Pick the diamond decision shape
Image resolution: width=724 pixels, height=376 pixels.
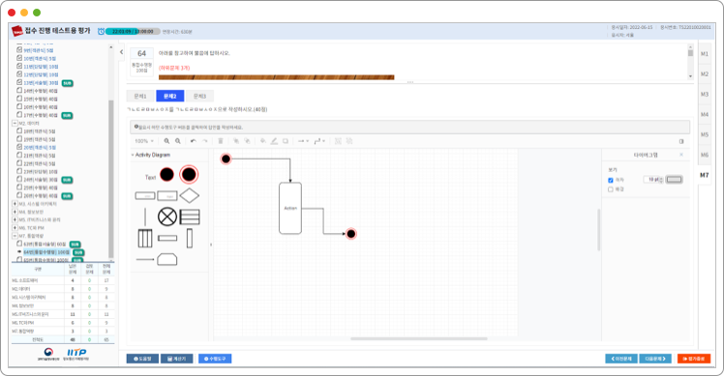coord(190,195)
